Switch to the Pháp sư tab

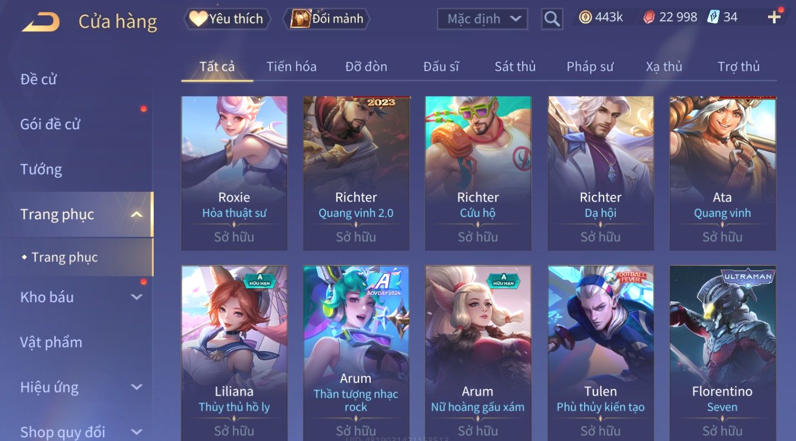pos(590,66)
